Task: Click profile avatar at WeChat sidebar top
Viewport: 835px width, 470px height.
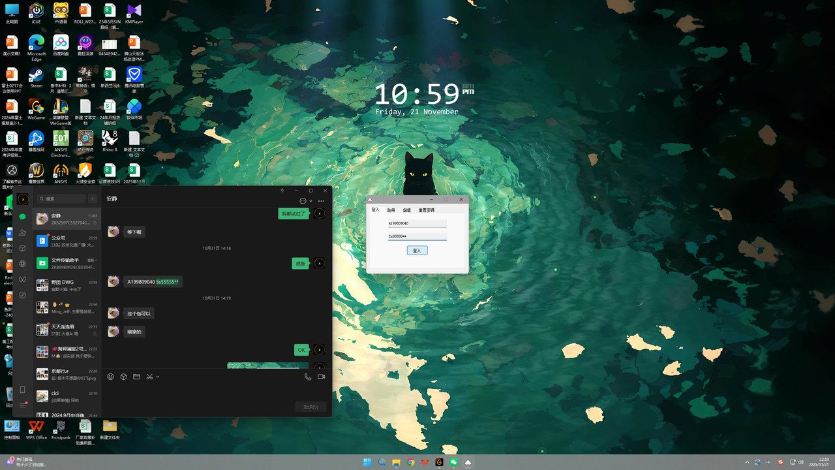Action: tap(22, 198)
